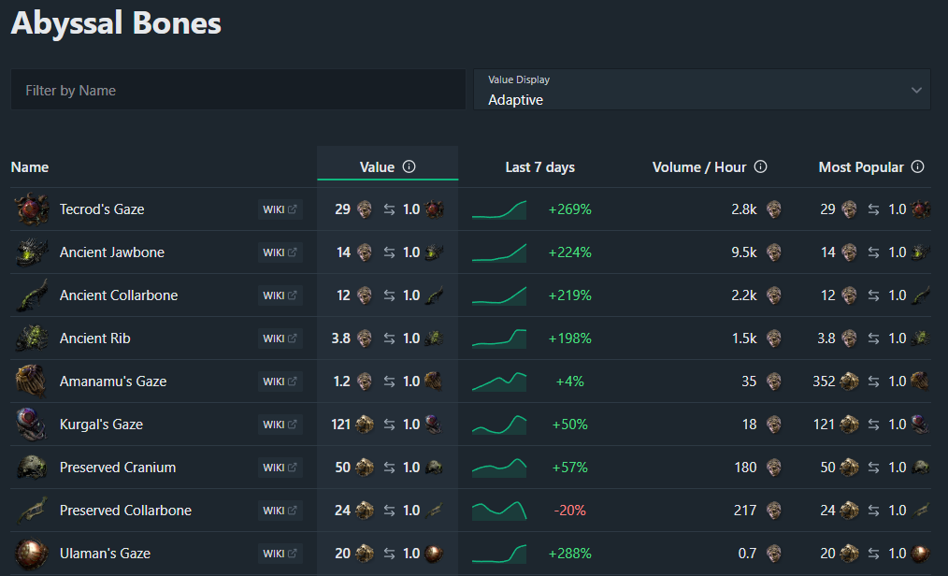Open WIKI link for Ancient Rib

click(x=280, y=338)
